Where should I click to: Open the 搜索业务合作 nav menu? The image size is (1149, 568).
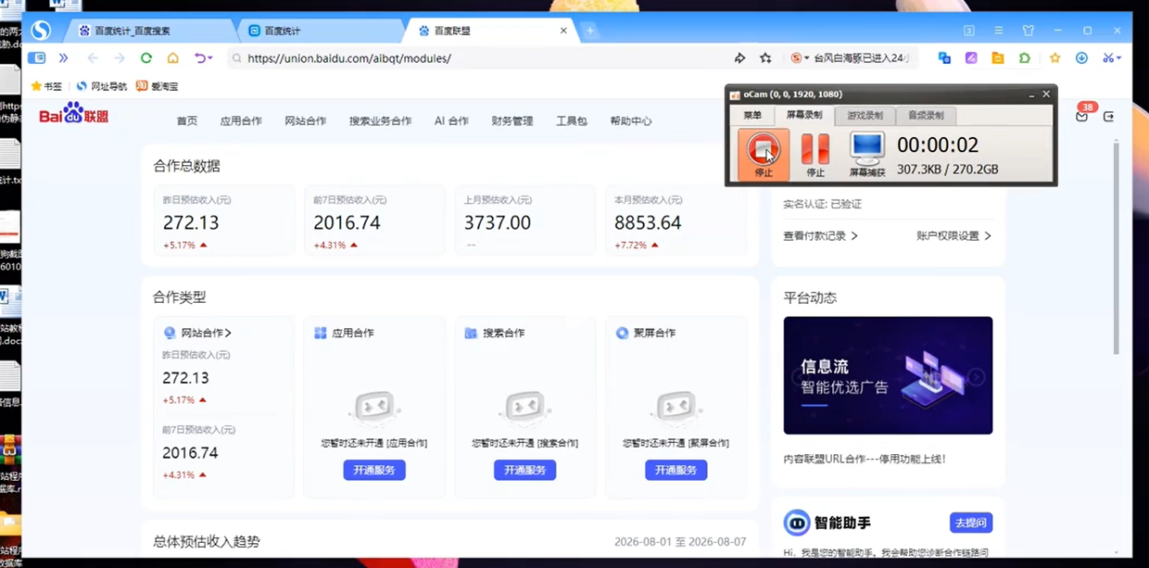point(380,121)
